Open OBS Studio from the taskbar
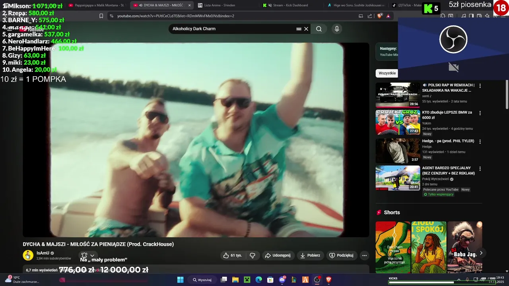The width and height of the screenshot is (509, 286). pos(317,280)
